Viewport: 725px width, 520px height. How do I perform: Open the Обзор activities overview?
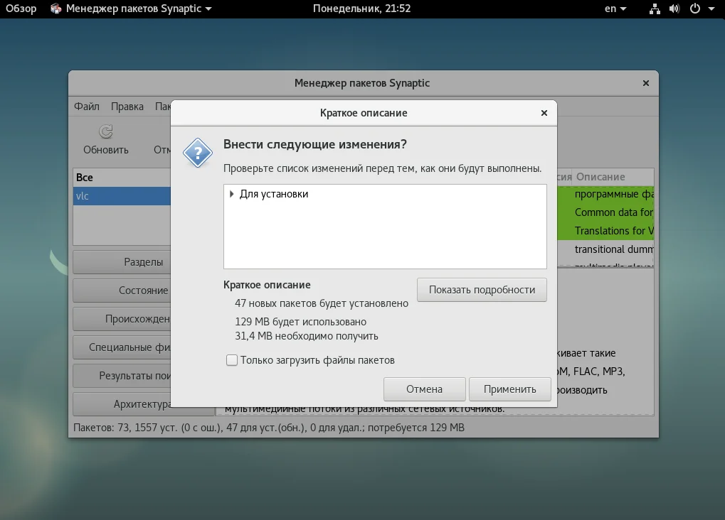point(21,9)
